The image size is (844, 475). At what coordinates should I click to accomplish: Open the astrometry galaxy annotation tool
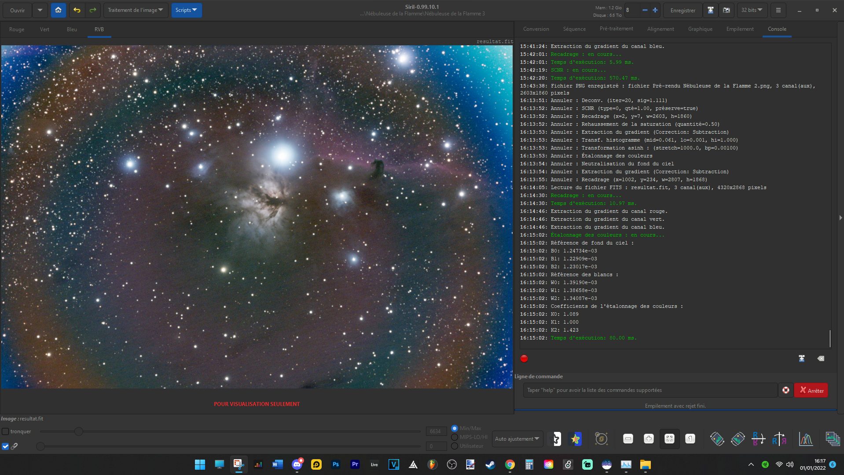pyautogui.click(x=602, y=439)
